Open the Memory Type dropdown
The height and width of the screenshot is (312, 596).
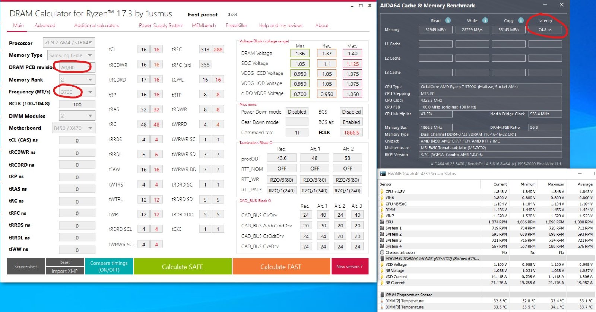[71, 55]
